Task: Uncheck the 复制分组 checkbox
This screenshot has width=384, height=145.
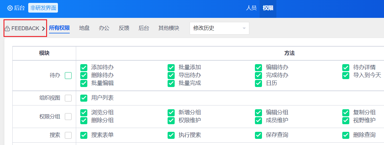Action: coord(346,112)
